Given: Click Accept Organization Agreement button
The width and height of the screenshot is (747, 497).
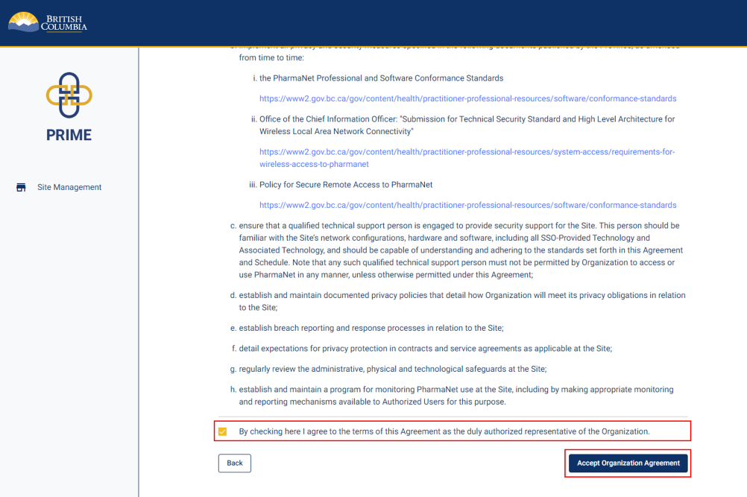Looking at the screenshot, I should (x=628, y=463).
